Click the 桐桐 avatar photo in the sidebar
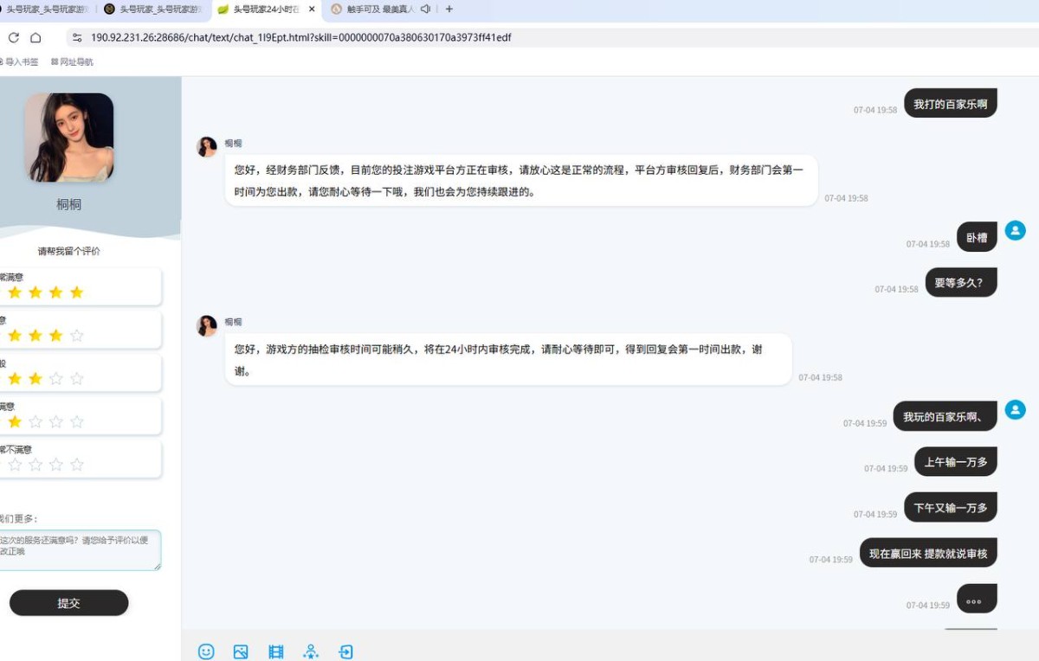The image size is (1039, 661). [x=69, y=137]
